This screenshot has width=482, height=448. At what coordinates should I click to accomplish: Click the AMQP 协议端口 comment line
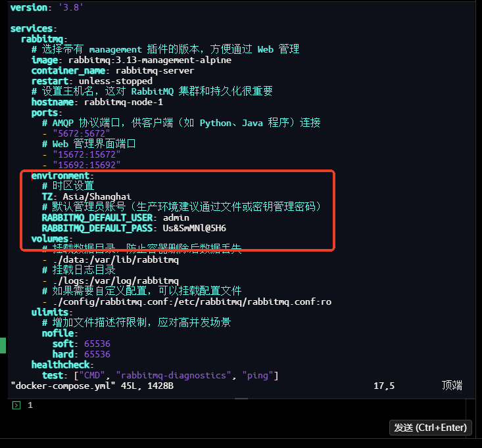point(181,123)
